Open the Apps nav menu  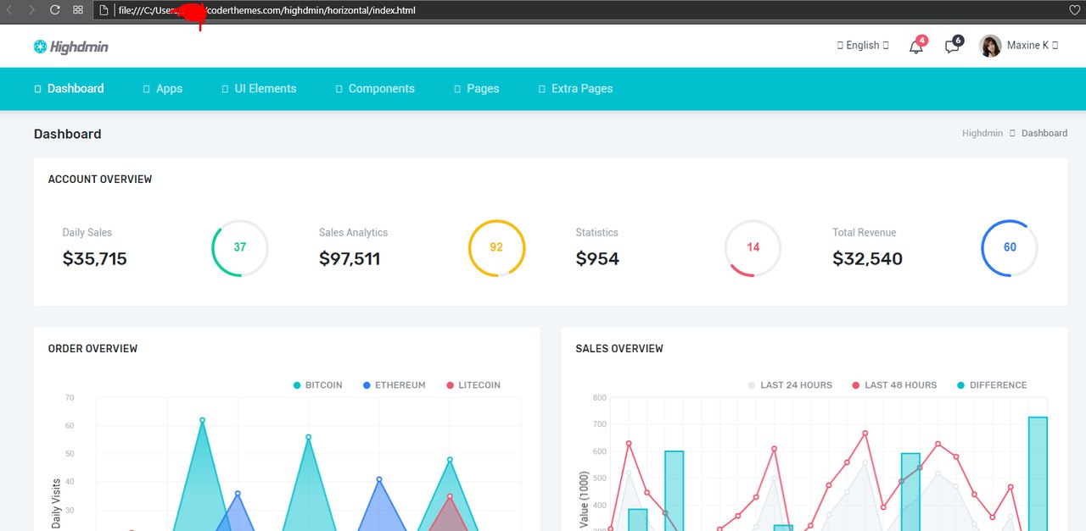[x=163, y=88]
